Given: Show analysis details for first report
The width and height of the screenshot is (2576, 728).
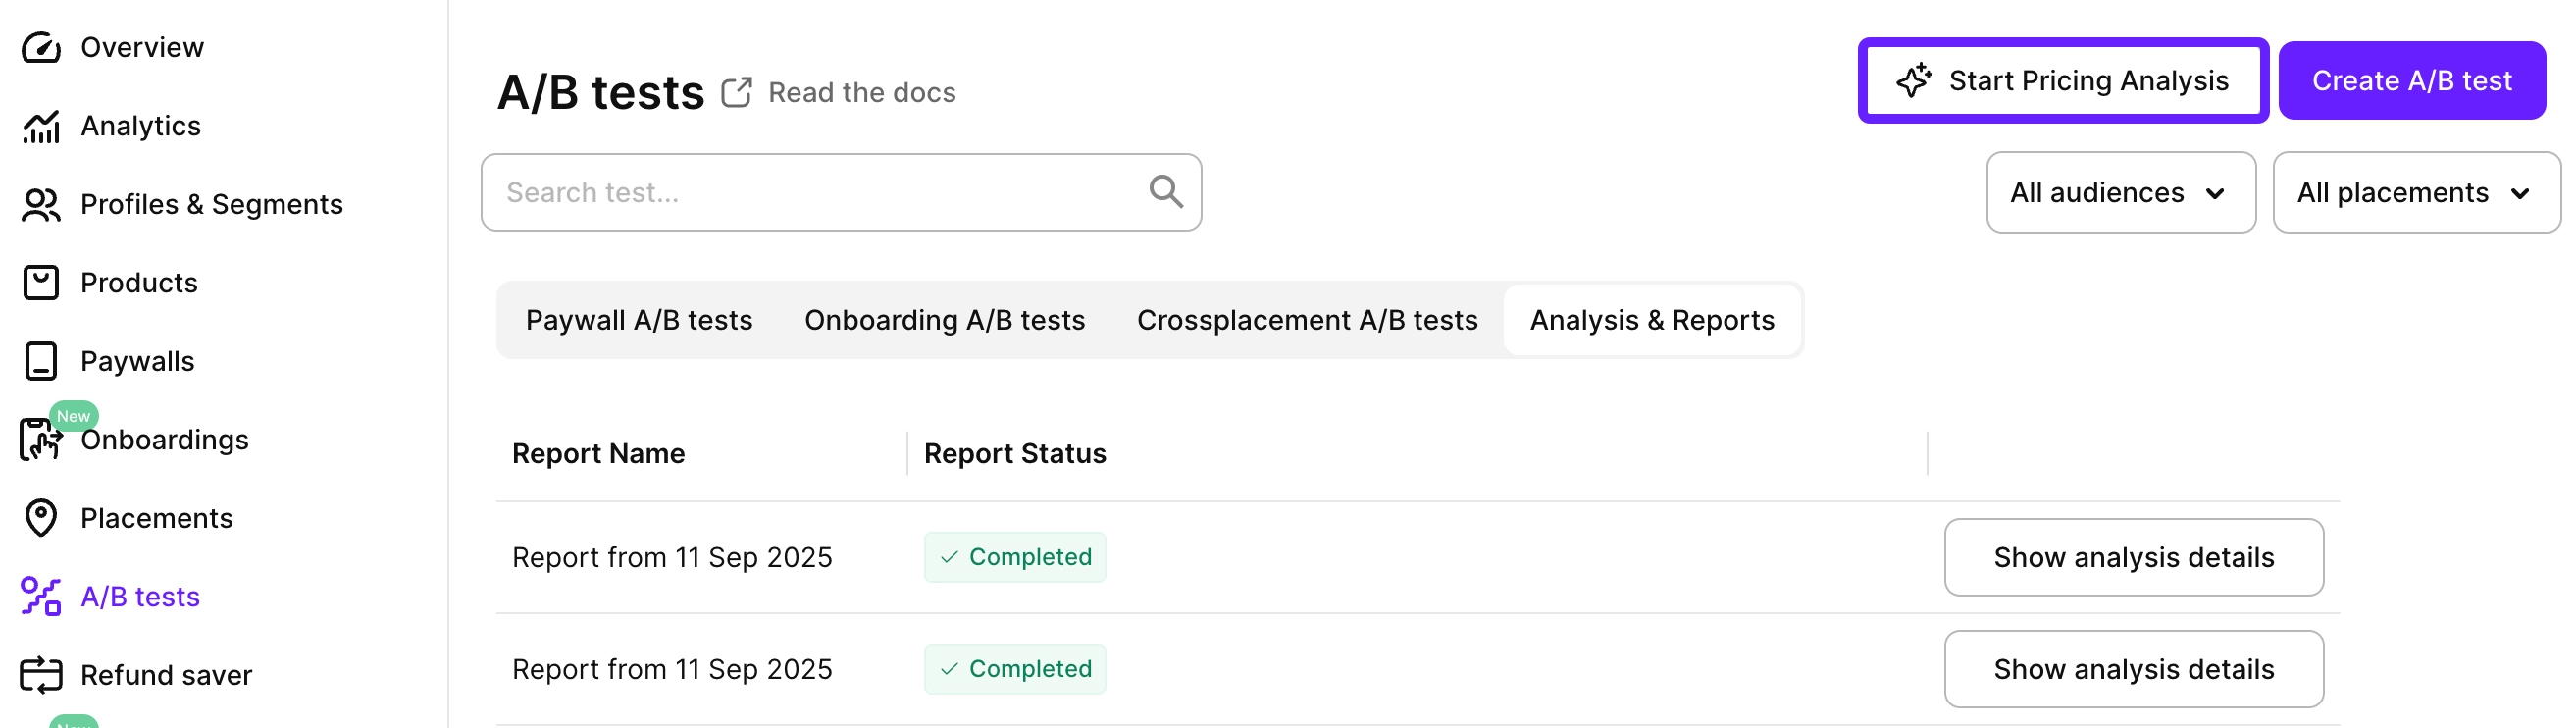Looking at the screenshot, I should pos(2132,557).
